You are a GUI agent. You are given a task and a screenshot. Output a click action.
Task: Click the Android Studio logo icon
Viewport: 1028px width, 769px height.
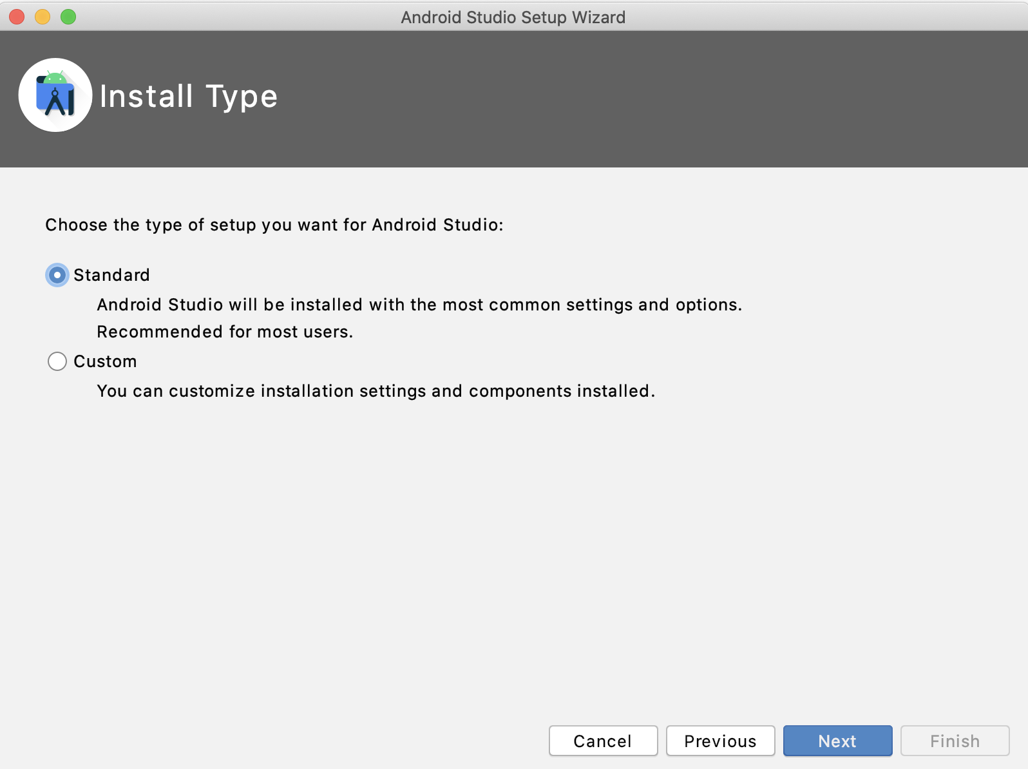pos(55,95)
